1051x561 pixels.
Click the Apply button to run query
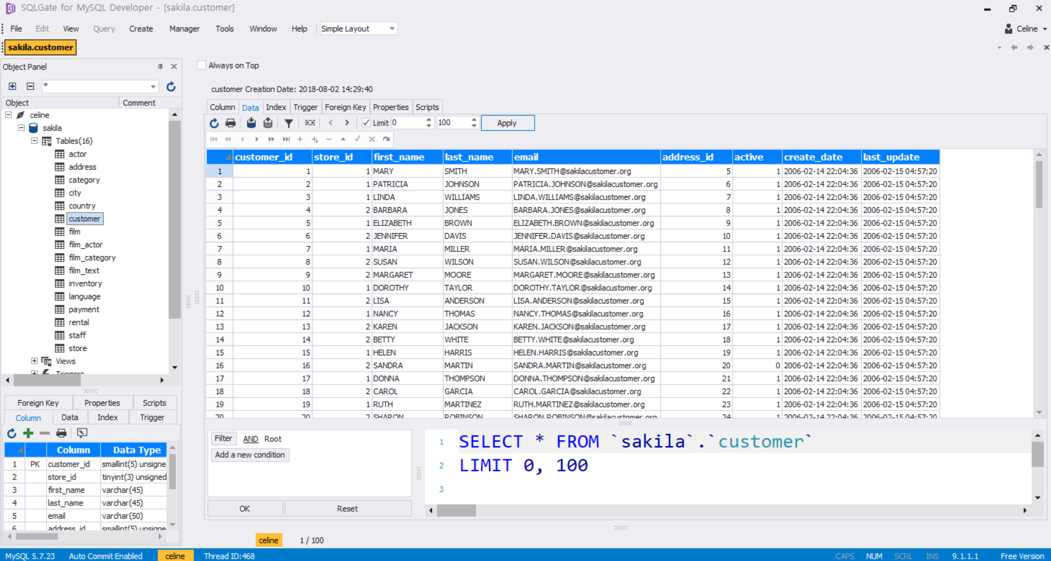coord(508,122)
